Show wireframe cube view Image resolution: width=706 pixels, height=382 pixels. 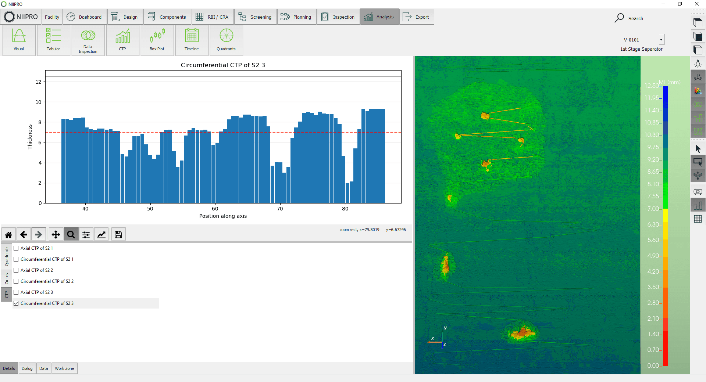point(698,23)
